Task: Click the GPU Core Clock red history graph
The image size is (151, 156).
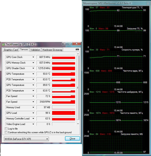Action: pyautogui.click(x=63, y=57)
